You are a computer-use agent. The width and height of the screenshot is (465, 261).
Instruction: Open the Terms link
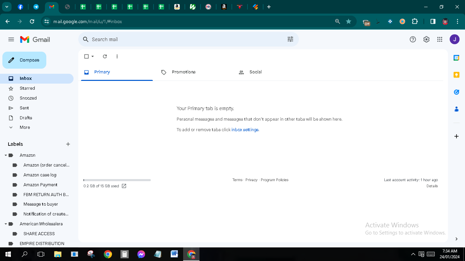(238, 180)
